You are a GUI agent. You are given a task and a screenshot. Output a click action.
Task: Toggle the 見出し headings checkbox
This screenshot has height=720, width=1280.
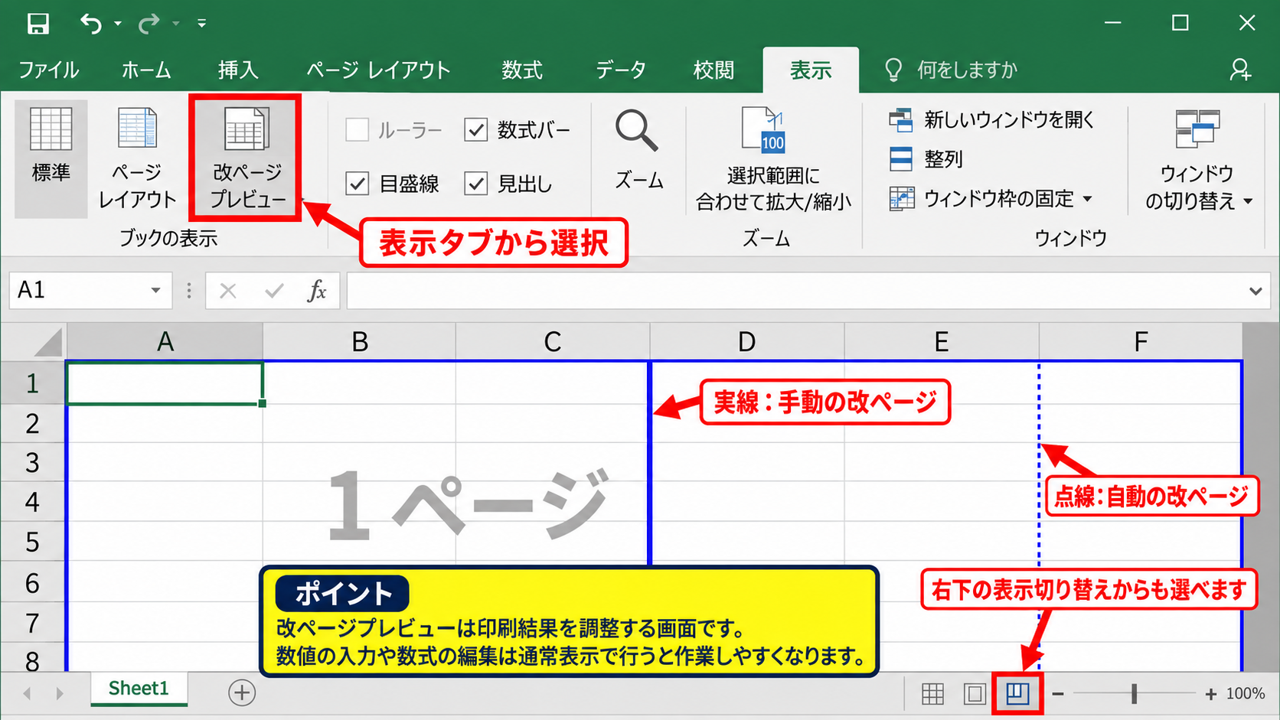[475, 184]
